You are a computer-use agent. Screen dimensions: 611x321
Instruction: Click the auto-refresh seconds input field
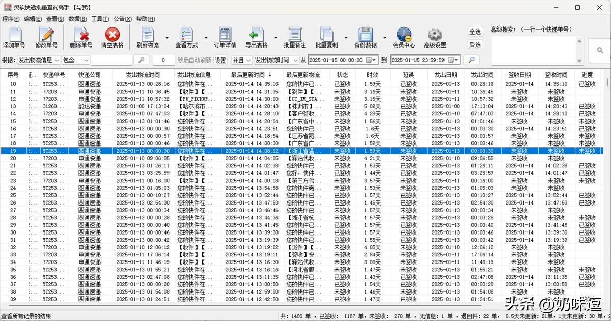tap(163, 60)
